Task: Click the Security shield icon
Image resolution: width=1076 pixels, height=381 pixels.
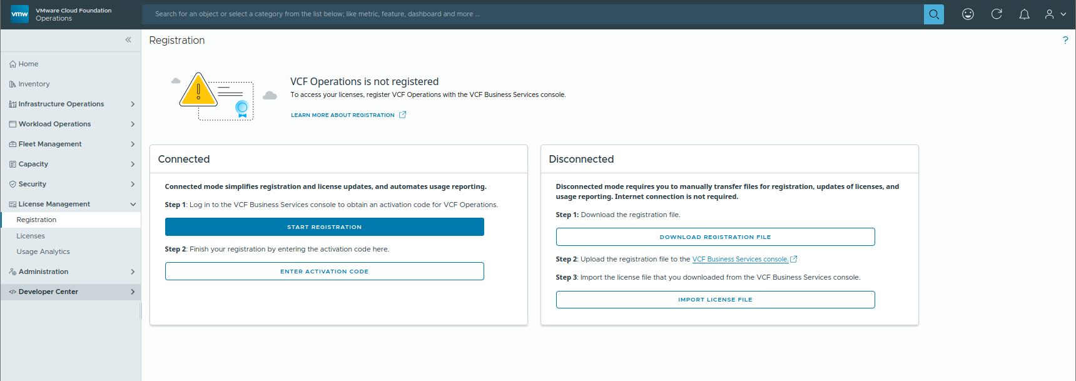Action: 13,184
